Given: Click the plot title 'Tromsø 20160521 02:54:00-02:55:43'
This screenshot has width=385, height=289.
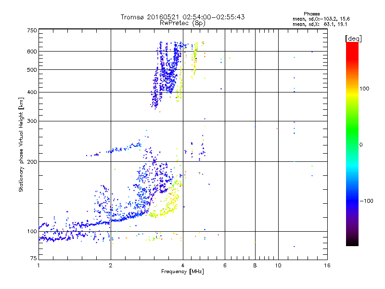Looking at the screenshot, I should click(182, 17).
